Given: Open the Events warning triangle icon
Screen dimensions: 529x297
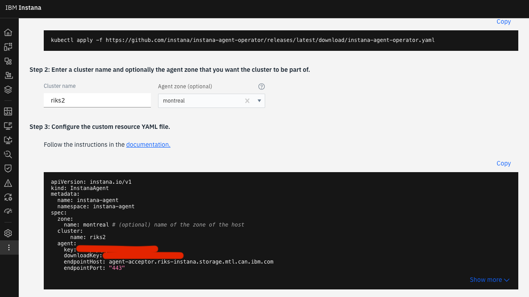Looking at the screenshot, I should [8, 183].
